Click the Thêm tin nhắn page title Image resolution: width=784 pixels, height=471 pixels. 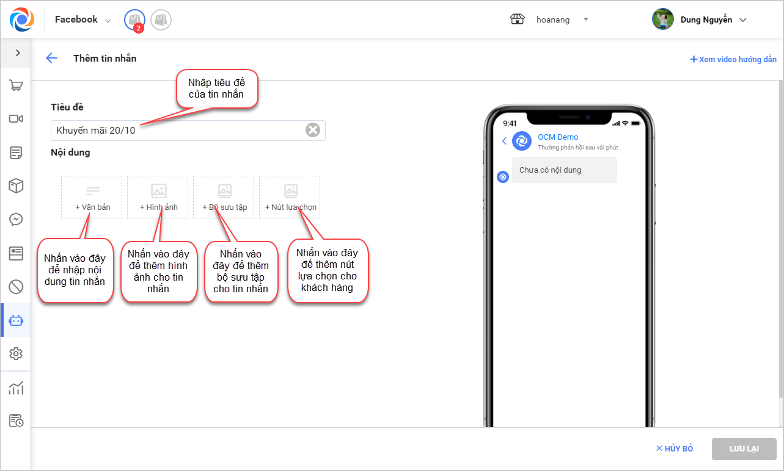click(x=105, y=59)
